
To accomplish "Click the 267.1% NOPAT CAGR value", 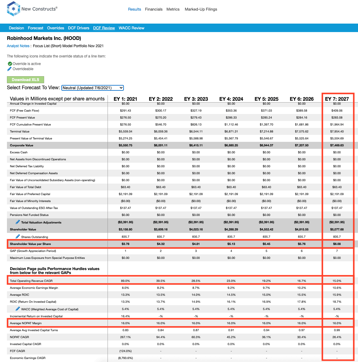I will (x=125, y=337).
